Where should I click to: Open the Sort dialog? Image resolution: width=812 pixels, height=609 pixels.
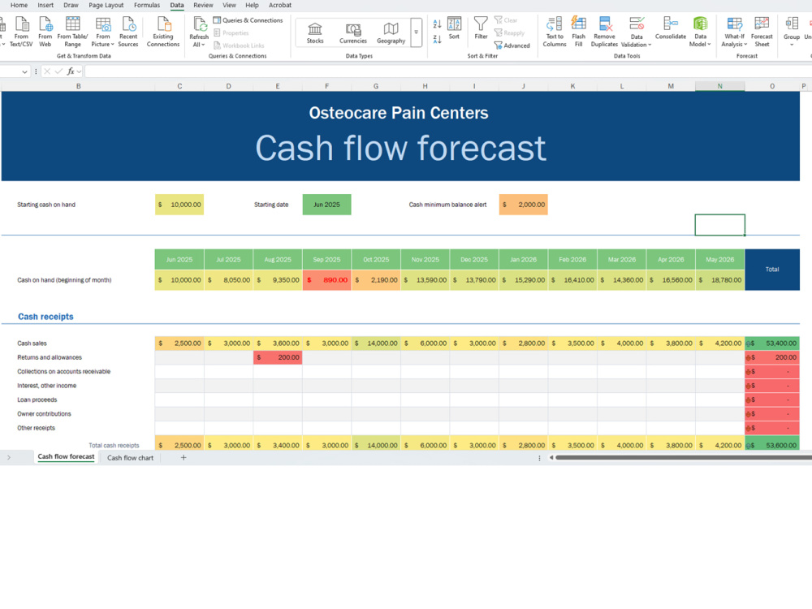coord(454,28)
